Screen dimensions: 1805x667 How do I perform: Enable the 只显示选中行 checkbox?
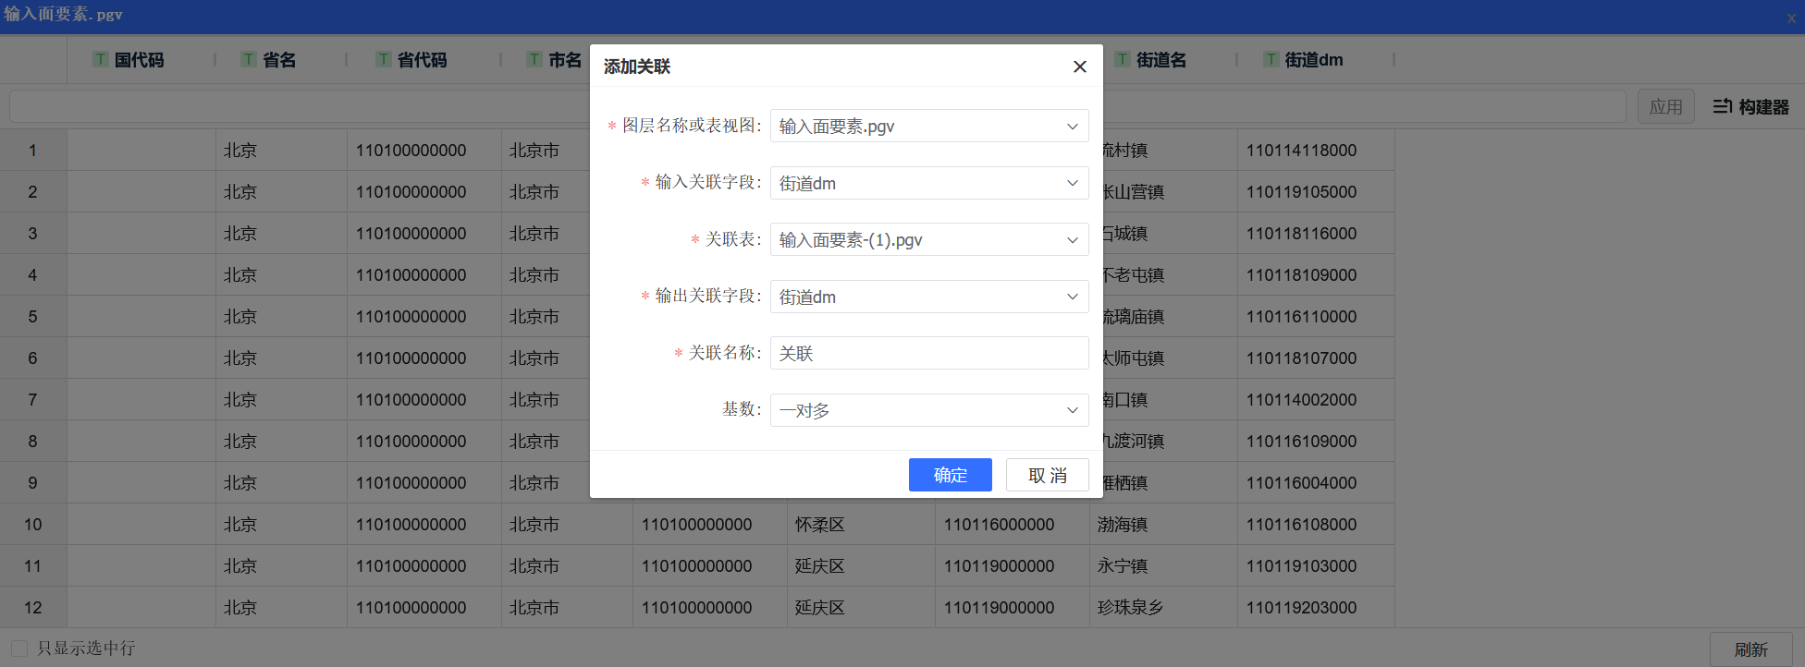19,649
